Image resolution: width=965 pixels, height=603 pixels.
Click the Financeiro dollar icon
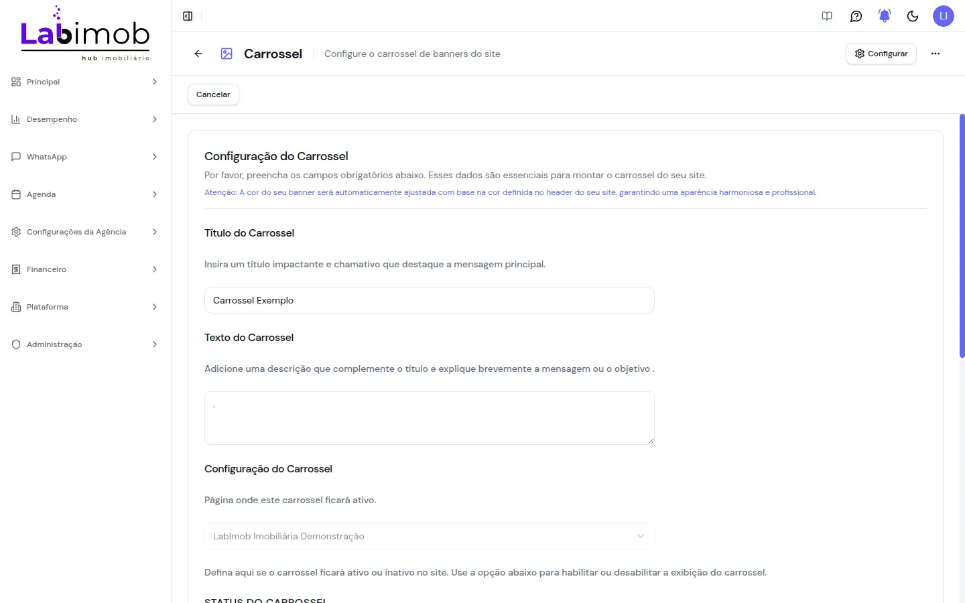[x=16, y=269]
